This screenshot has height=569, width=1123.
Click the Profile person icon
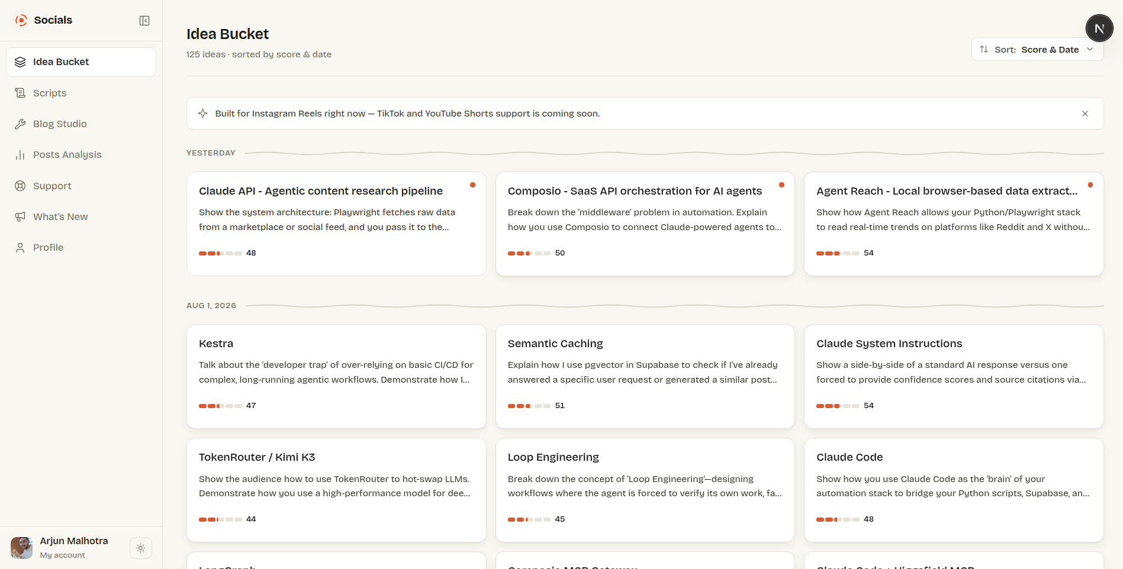coord(20,248)
